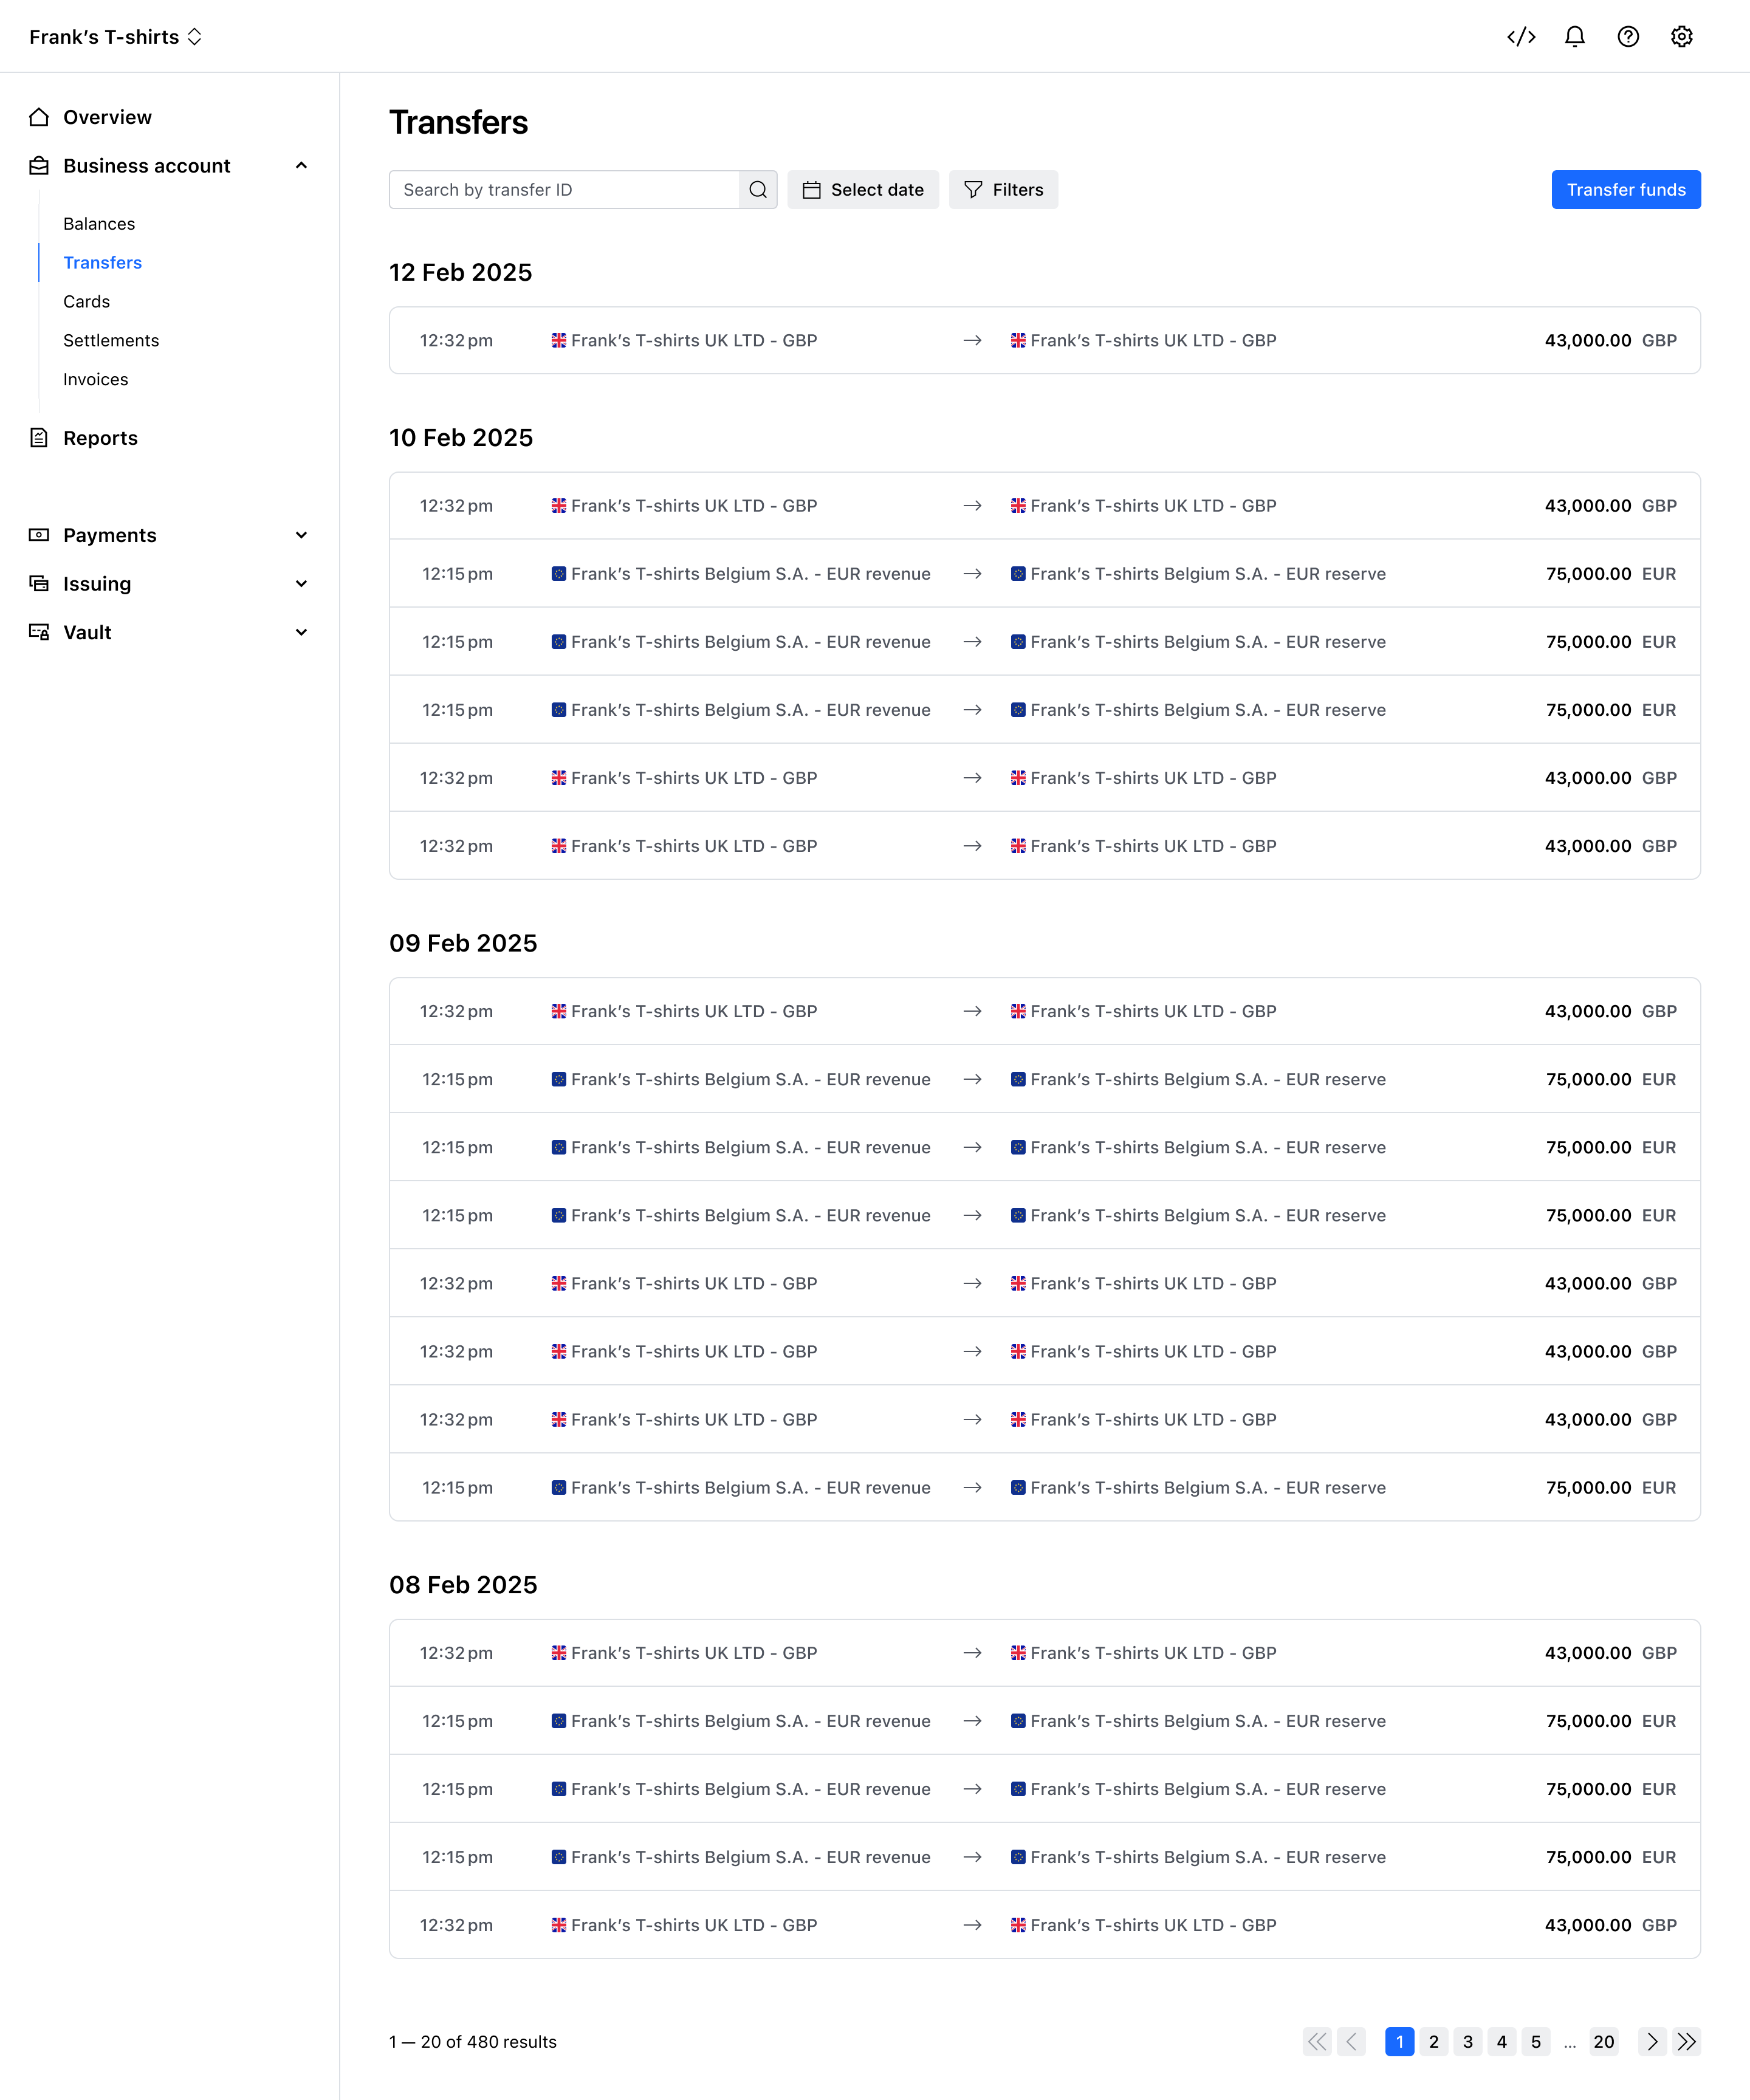
Task: Click the Transfer funds button
Action: click(1626, 190)
